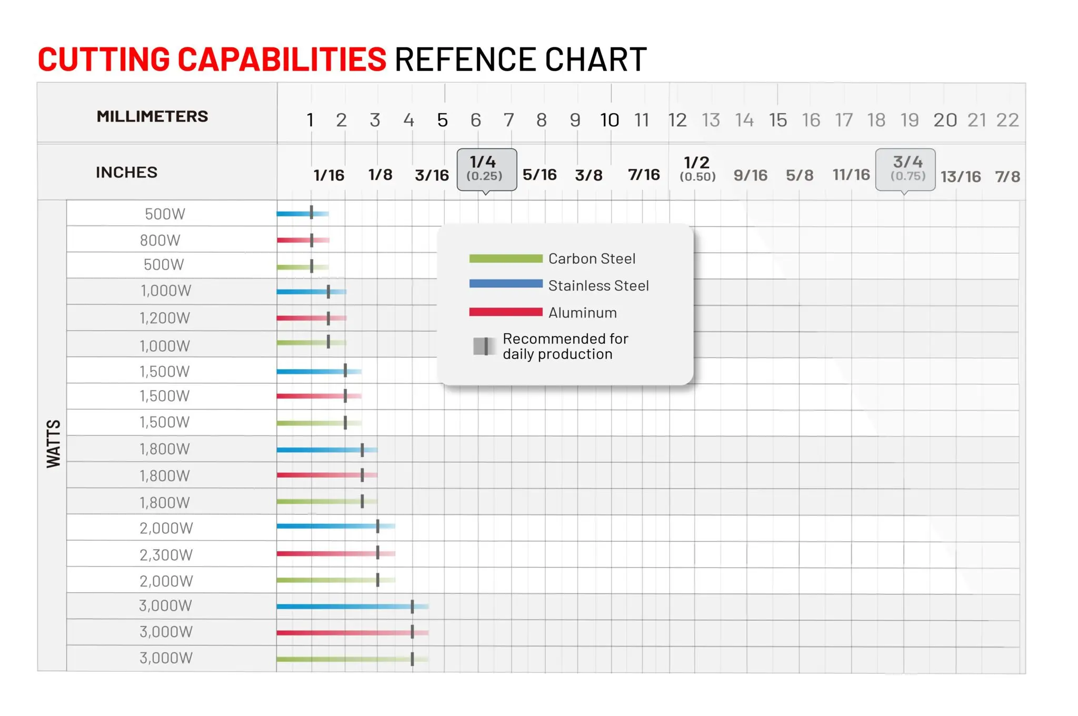Click the 10 millimeter scale number
Image resolution: width=1078 pixels, height=716 pixels.
[610, 121]
